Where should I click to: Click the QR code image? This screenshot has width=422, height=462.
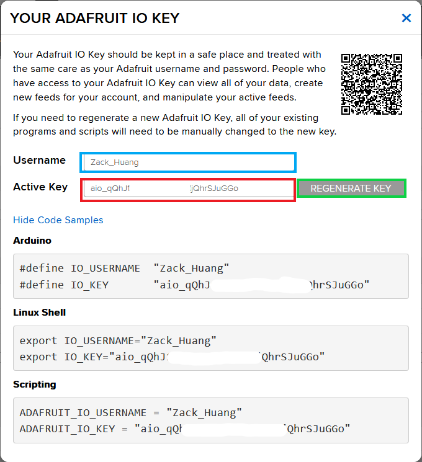pos(372,84)
